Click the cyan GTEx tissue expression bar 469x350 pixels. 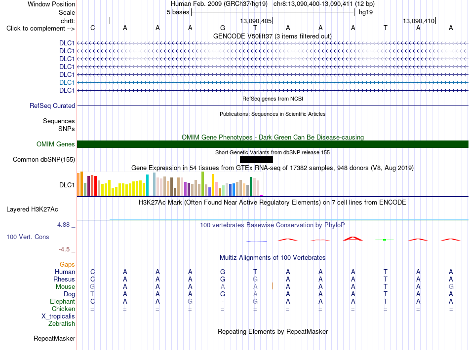click(147, 185)
